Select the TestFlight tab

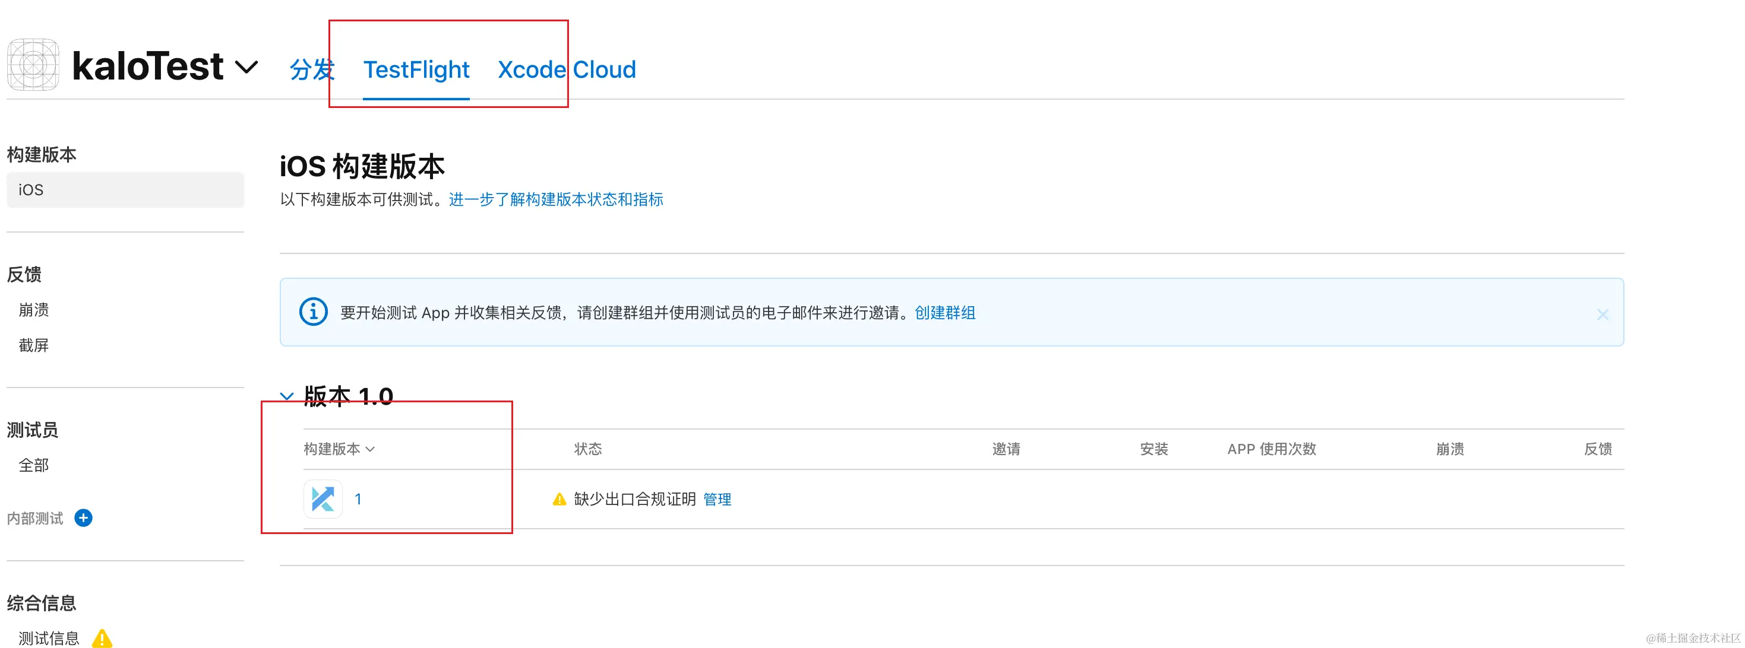pos(416,69)
